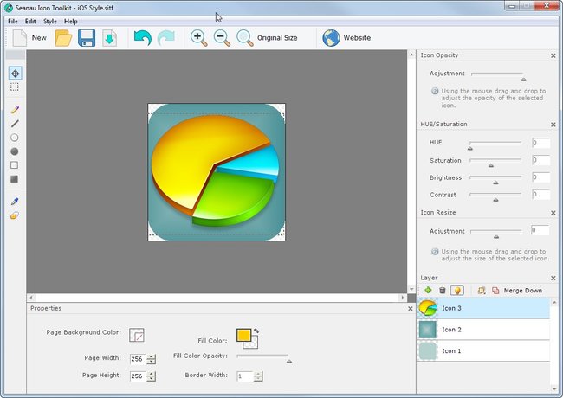The image size is (563, 398).
Task: Click the Brightness value field
Action: pos(541,177)
